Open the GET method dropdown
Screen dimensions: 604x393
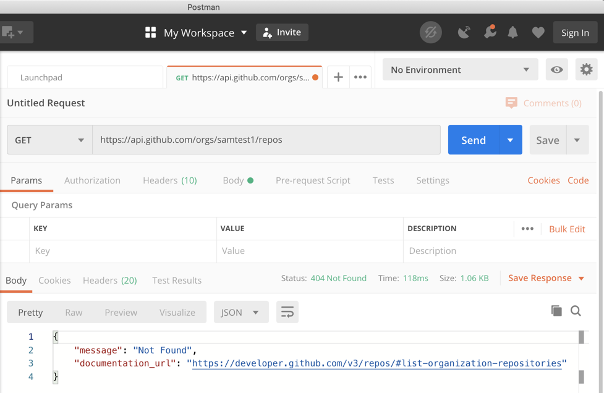49,140
